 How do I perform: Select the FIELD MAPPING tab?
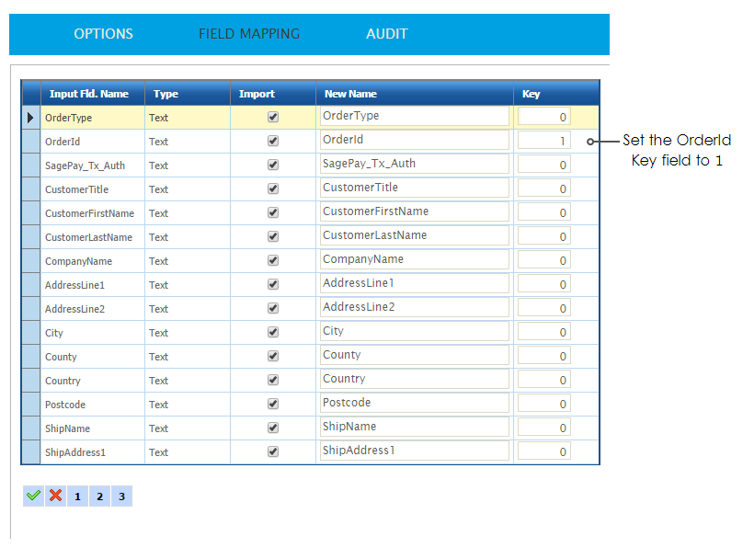click(249, 34)
